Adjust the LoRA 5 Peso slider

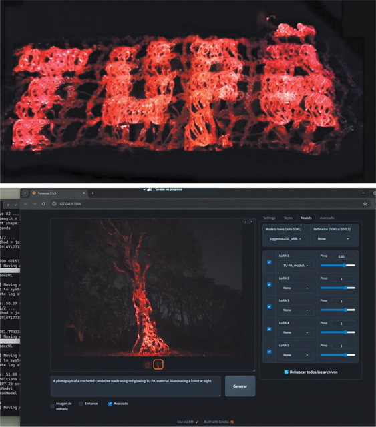click(x=337, y=355)
